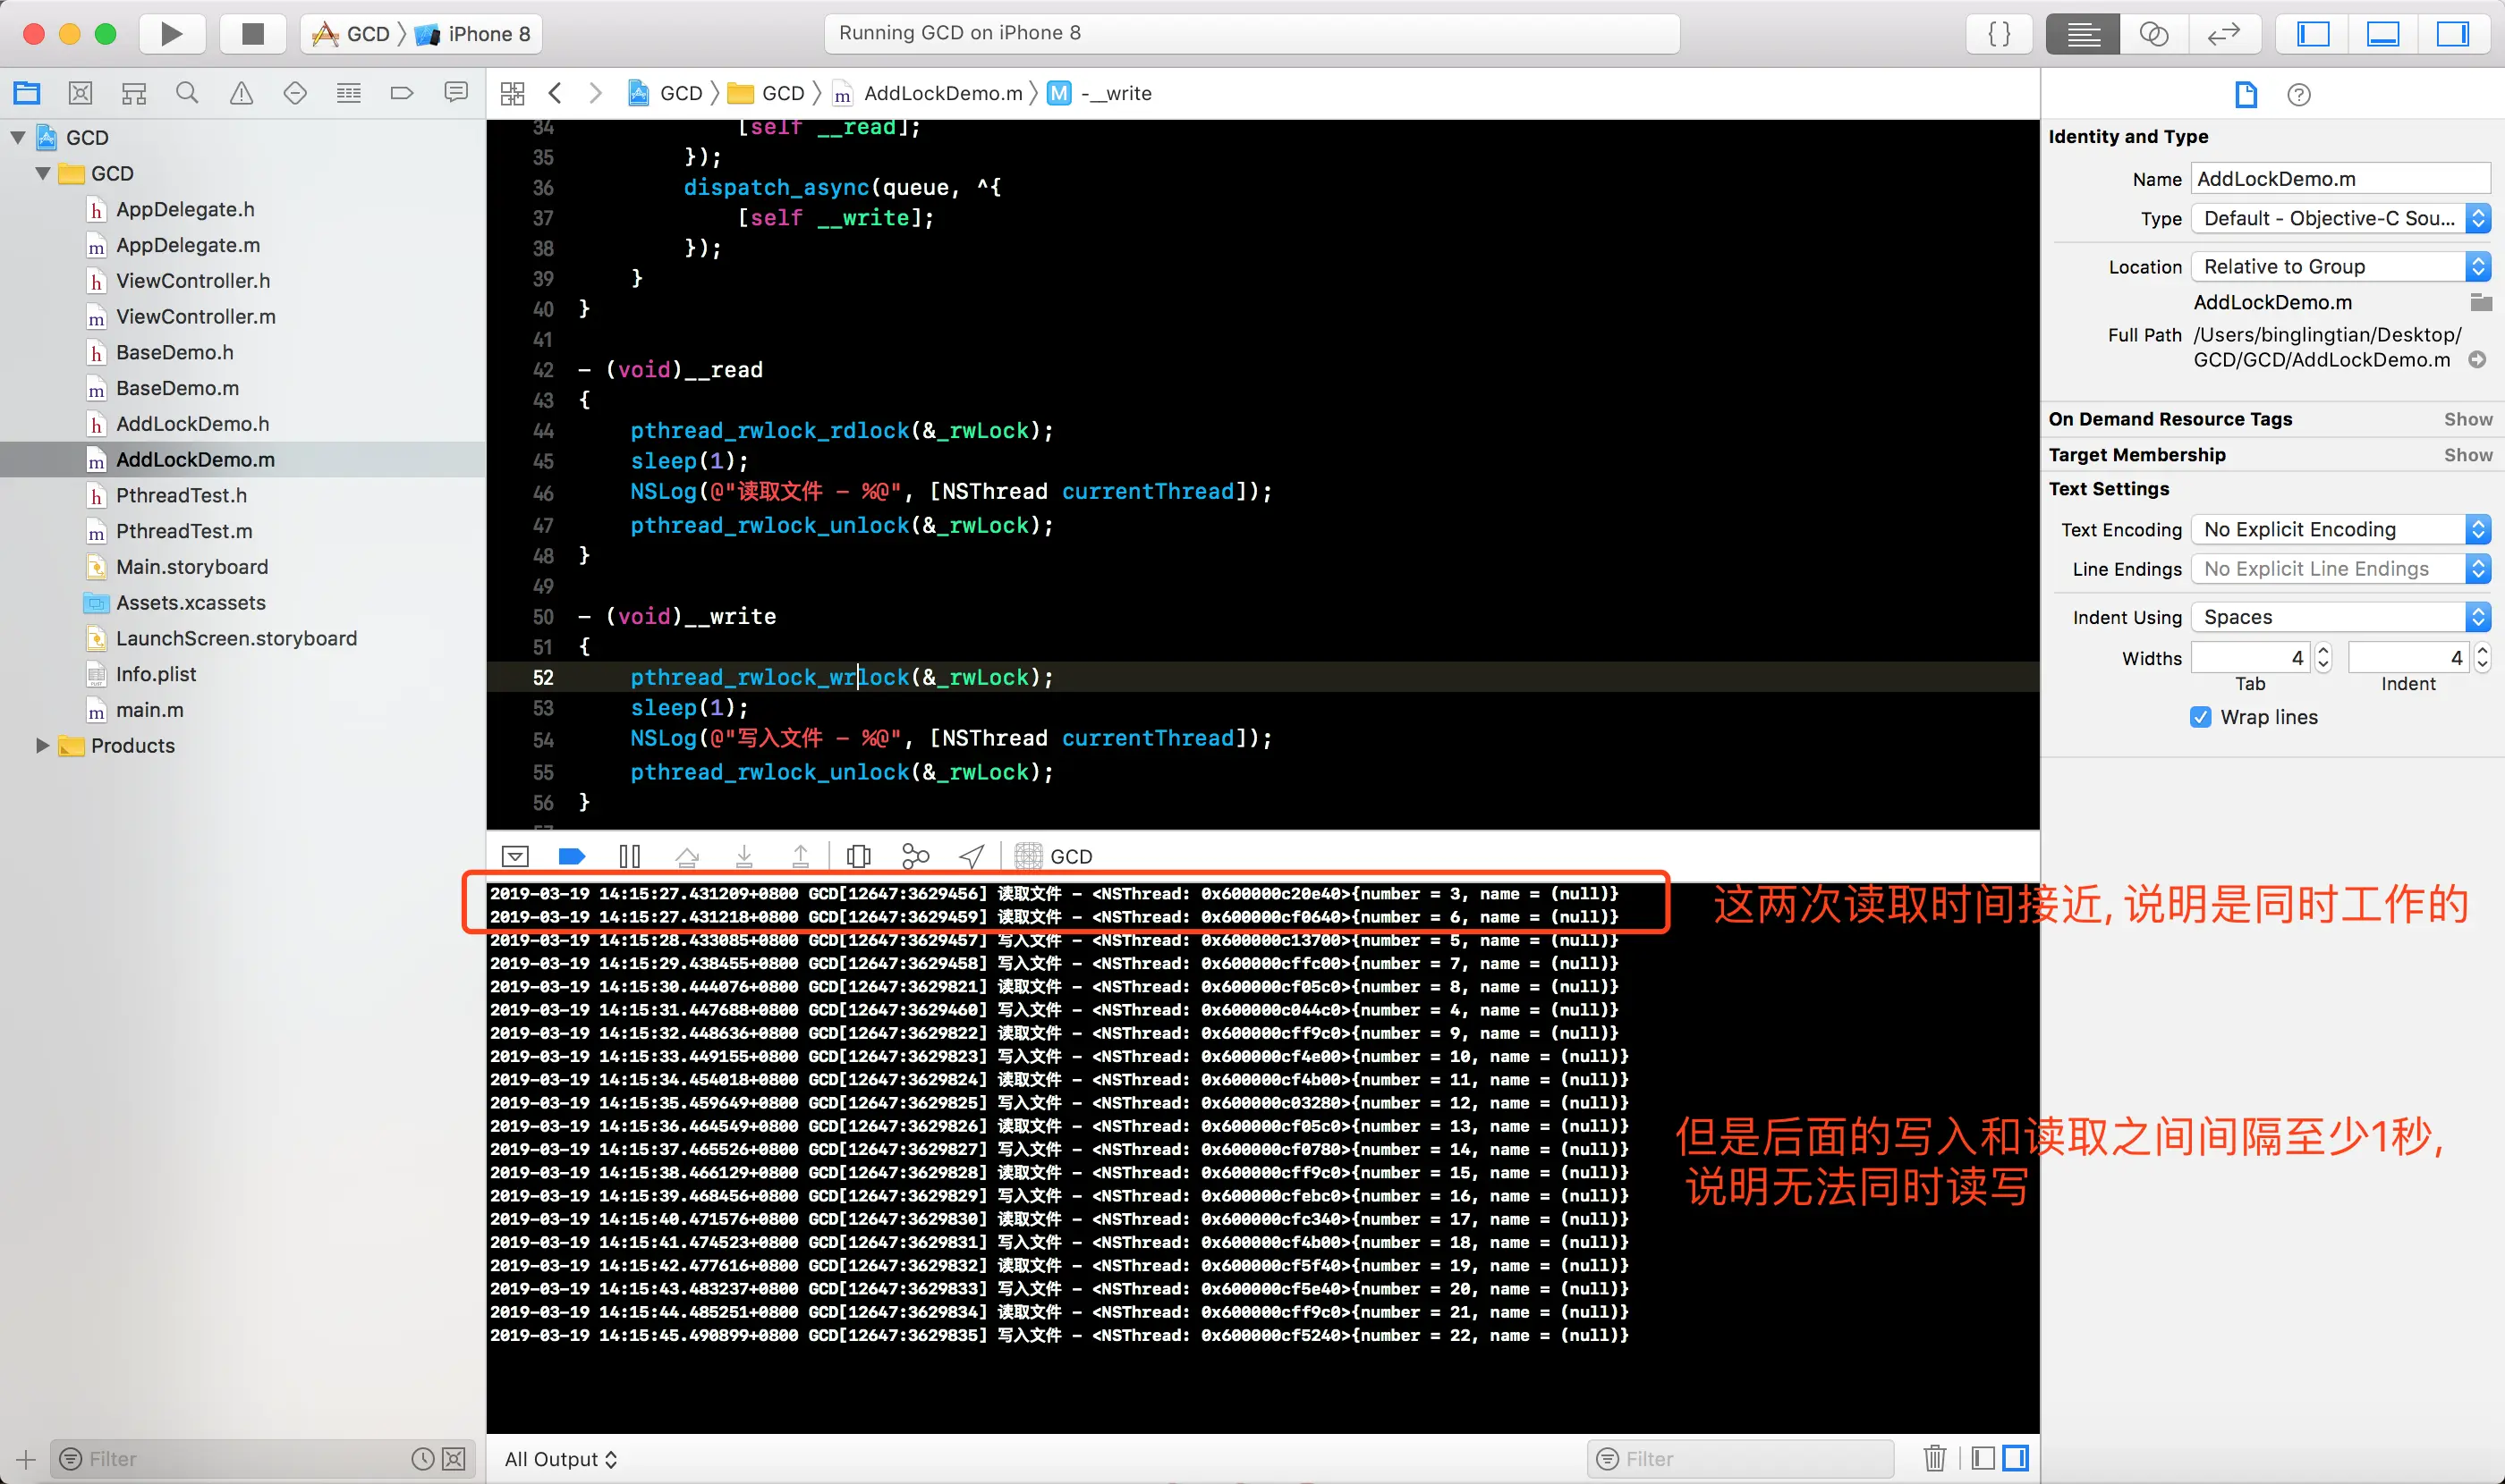Toggle the Wrap lines checkbox

(x=2200, y=717)
